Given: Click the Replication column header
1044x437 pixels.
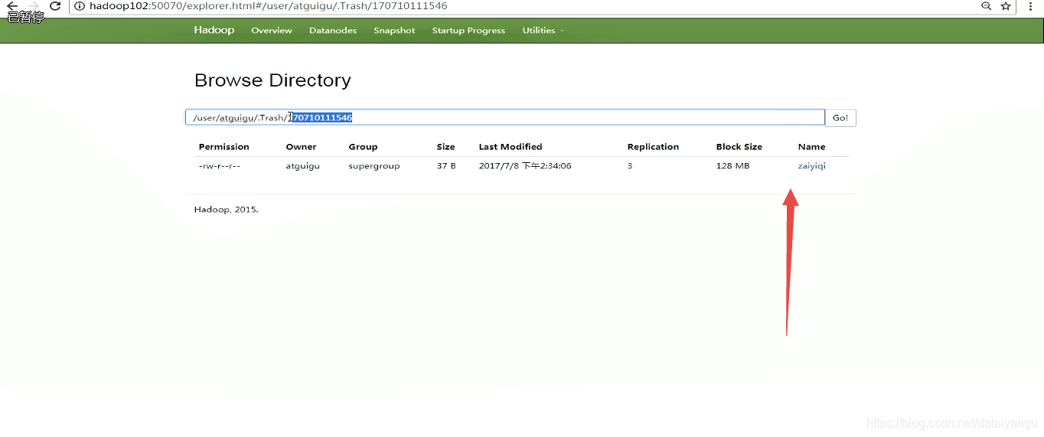Looking at the screenshot, I should [x=653, y=147].
